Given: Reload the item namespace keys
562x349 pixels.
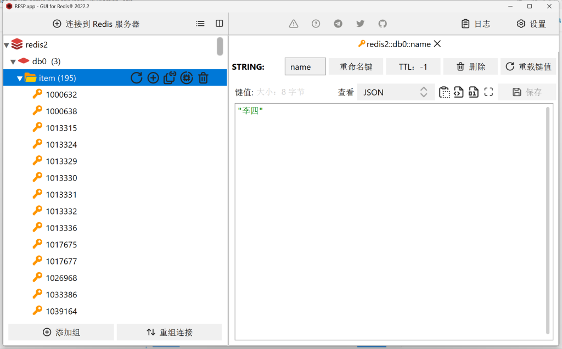Looking at the screenshot, I should point(136,78).
